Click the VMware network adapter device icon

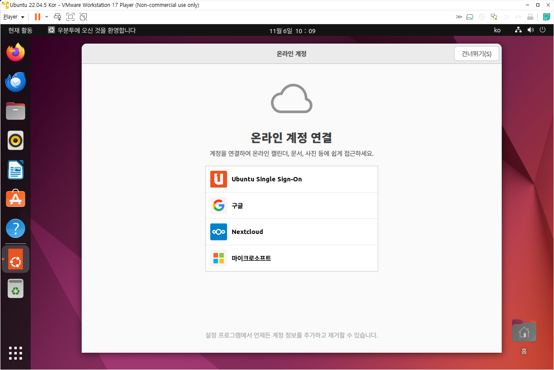pyautogui.click(x=494, y=17)
